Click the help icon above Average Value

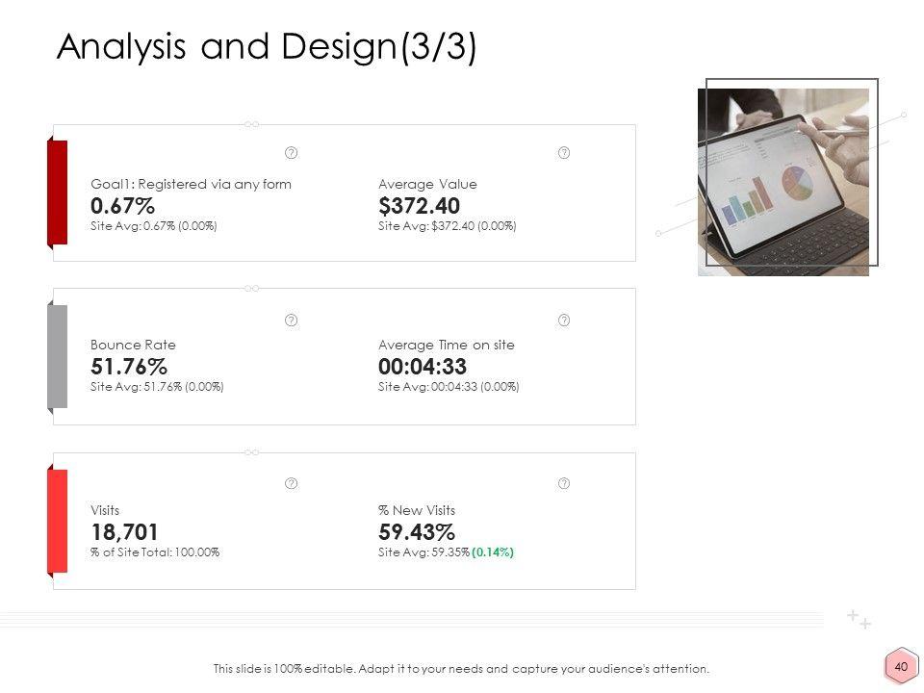click(564, 153)
